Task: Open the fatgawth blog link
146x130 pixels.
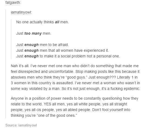Action: [x=13, y=2]
